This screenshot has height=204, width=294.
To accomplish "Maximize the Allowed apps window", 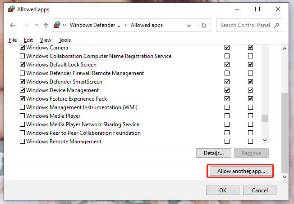I will click(x=257, y=9).
